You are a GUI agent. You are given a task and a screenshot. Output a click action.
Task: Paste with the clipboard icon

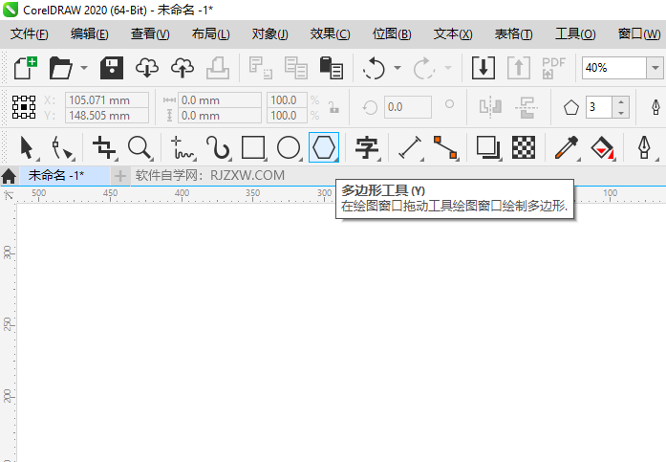pyautogui.click(x=332, y=68)
